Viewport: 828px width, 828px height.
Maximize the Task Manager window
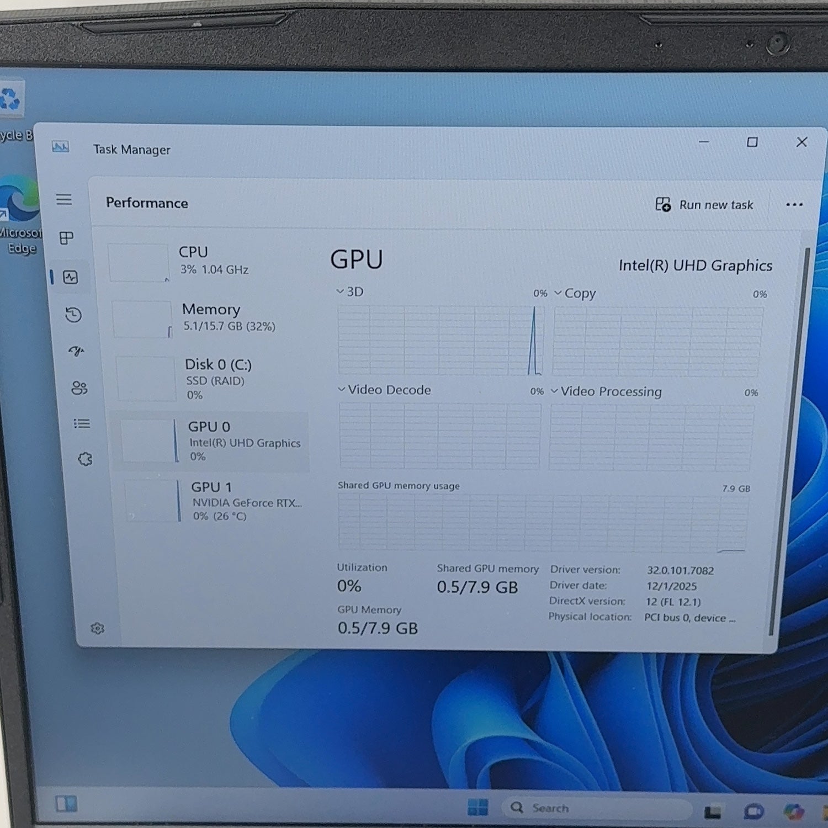(752, 142)
